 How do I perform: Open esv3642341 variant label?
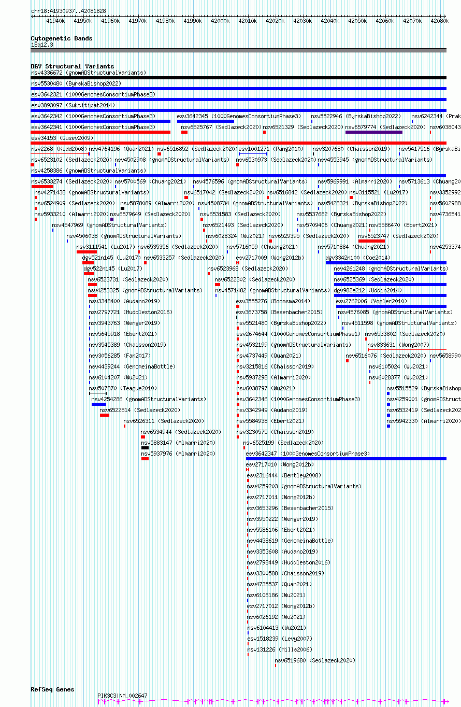(x=93, y=127)
